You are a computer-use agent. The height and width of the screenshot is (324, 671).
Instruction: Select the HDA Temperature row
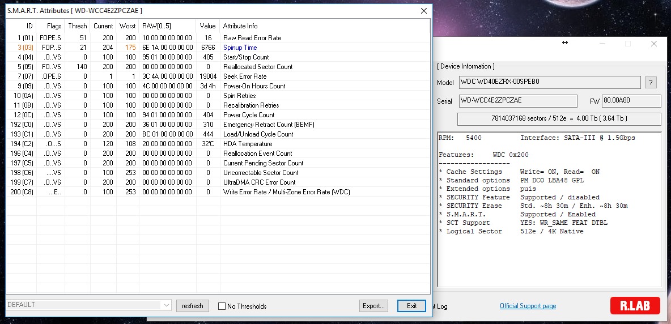tap(218, 144)
